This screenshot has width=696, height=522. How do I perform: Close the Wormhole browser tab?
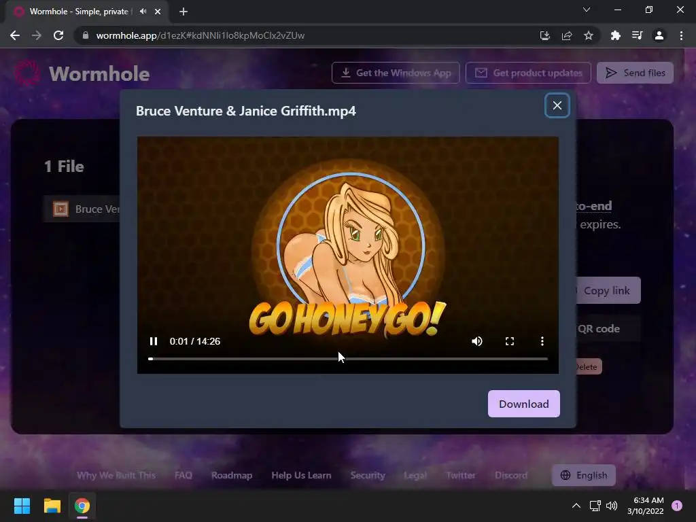click(158, 12)
